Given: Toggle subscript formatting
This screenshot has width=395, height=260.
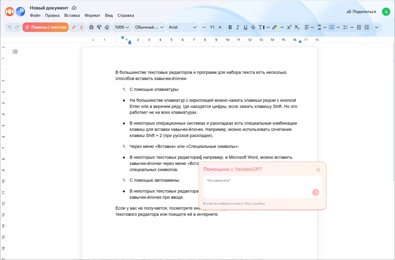Looking at the screenshot, I should pyautogui.click(x=297, y=27).
